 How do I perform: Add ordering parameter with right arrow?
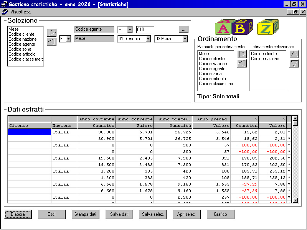tap(242, 54)
